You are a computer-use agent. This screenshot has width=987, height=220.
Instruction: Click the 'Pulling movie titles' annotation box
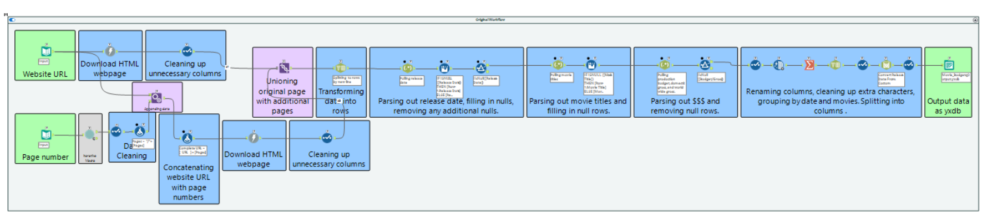[561, 77]
